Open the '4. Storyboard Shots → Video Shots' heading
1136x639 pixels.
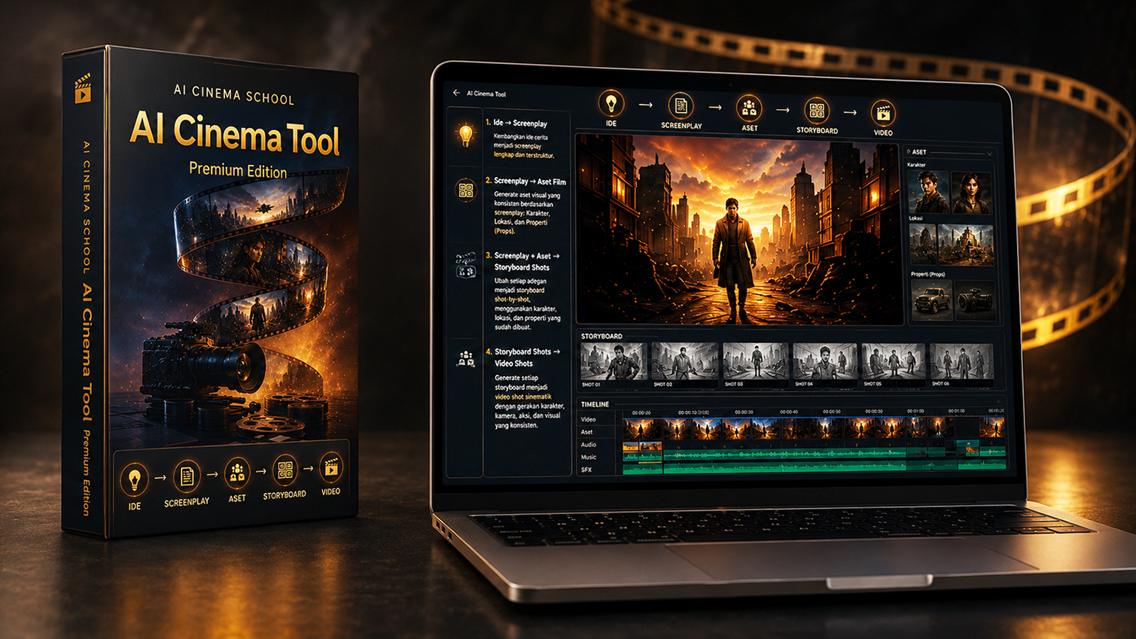coord(522,357)
